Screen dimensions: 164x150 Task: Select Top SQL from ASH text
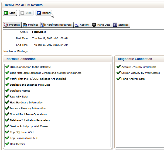coord(22,132)
